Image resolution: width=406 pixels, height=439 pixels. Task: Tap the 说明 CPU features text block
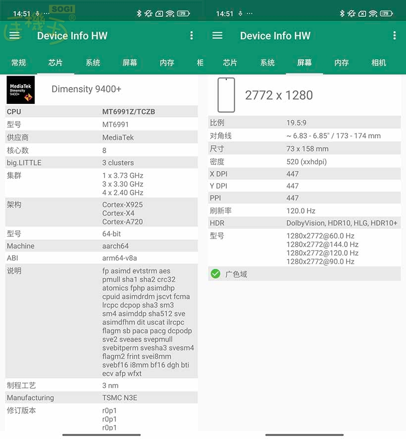(148, 322)
